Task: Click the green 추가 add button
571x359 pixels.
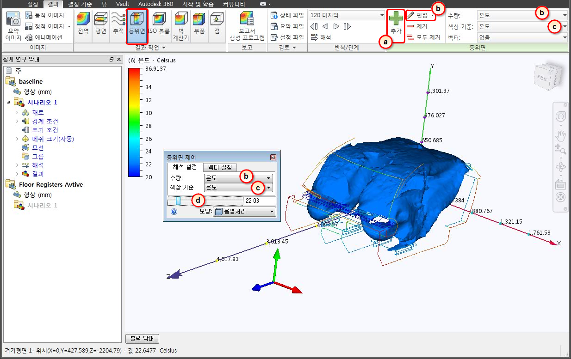Action: [x=396, y=27]
